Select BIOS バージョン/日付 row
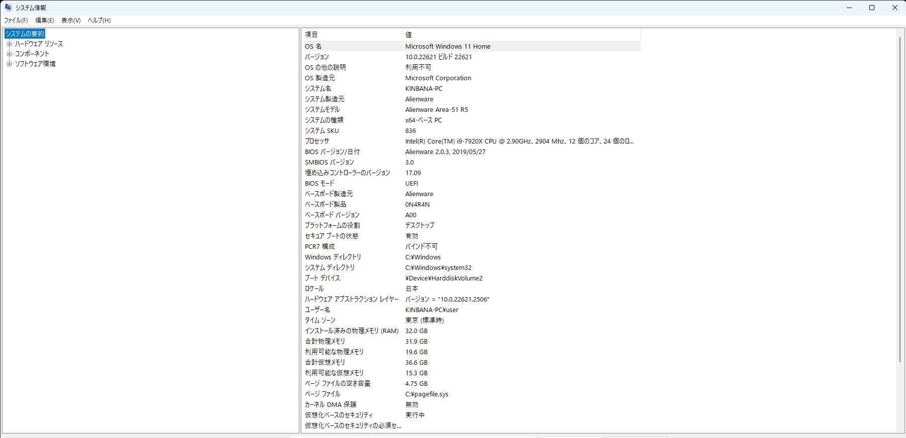Screen dimensions: 906x438 471,152
